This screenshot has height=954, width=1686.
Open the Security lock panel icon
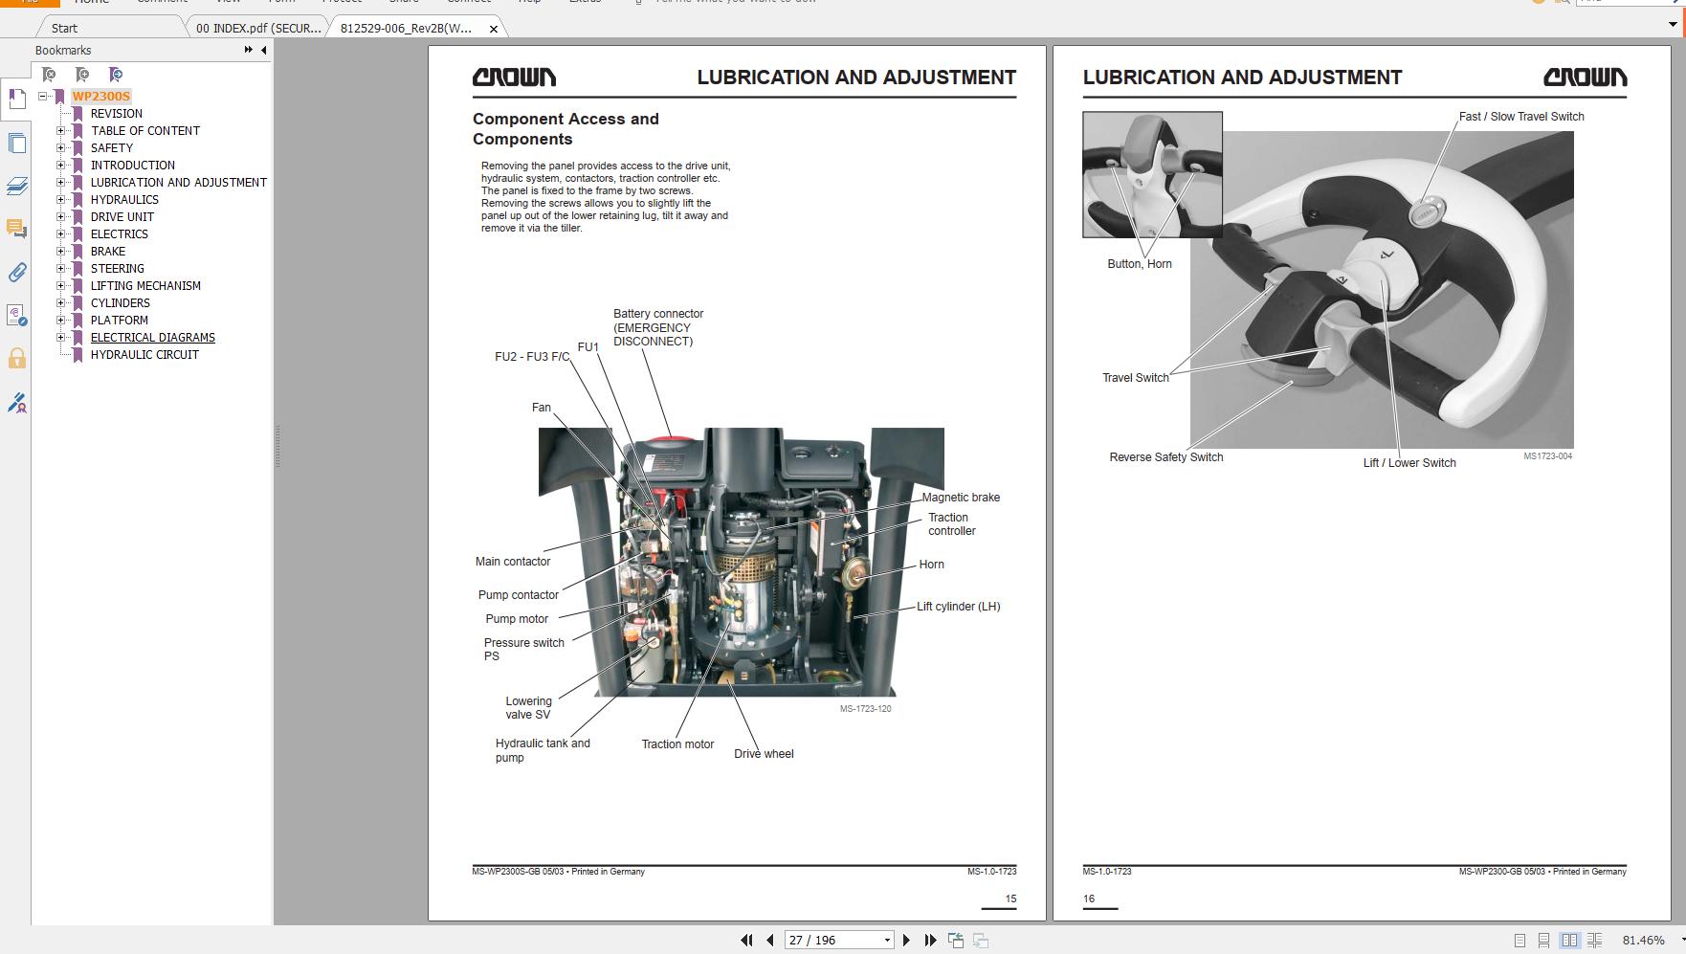[x=16, y=359]
